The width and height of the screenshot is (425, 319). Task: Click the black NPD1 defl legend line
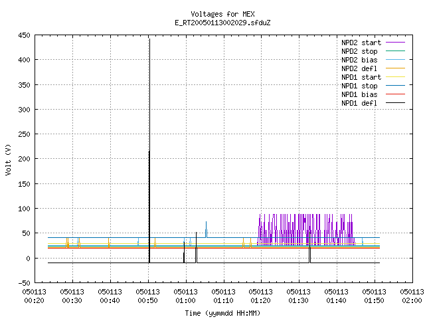pyautogui.click(x=395, y=103)
